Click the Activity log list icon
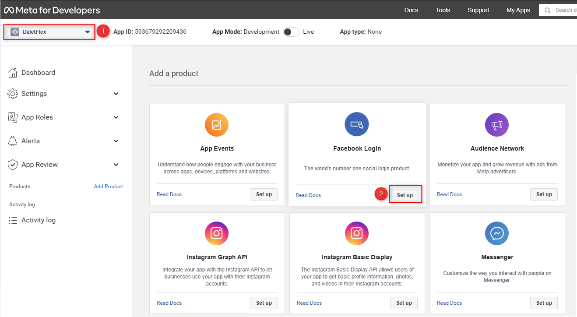The width and height of the screenshot is (577, 317). click(13, 220)
